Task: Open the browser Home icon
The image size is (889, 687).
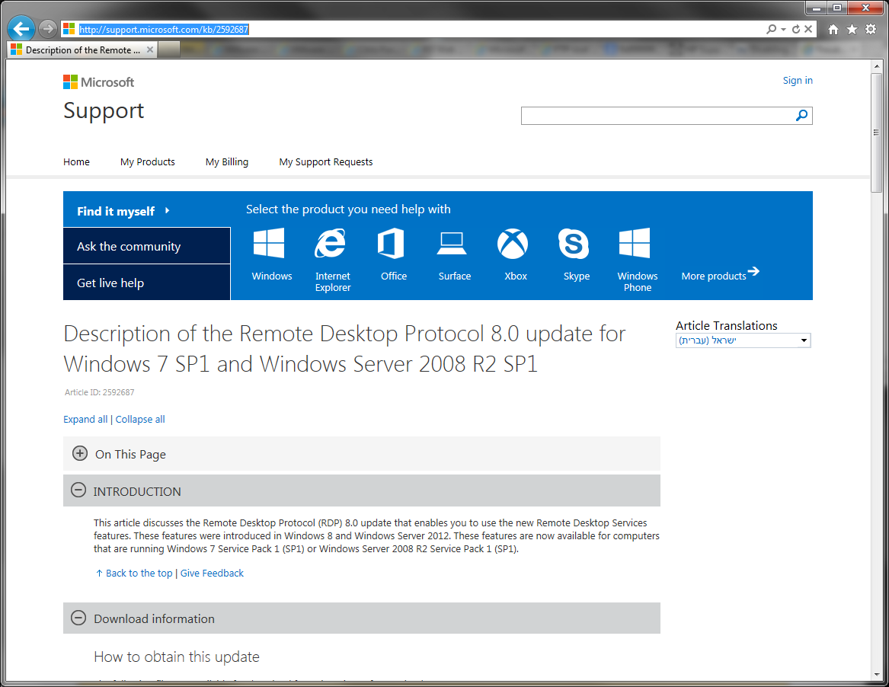Action: point(833,30)
